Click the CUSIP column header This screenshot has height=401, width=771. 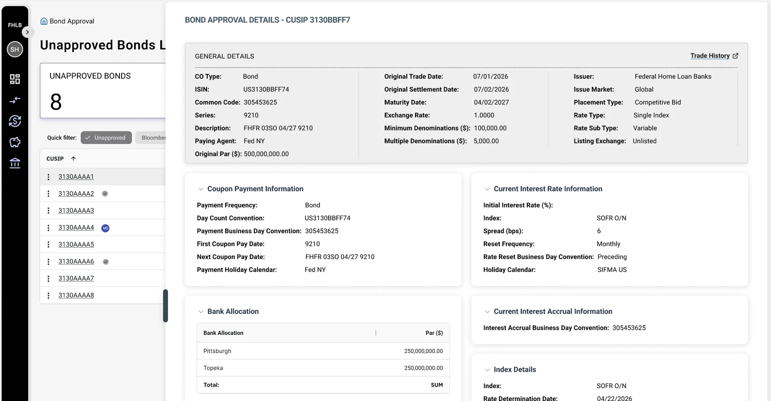(x=55, y=159)
